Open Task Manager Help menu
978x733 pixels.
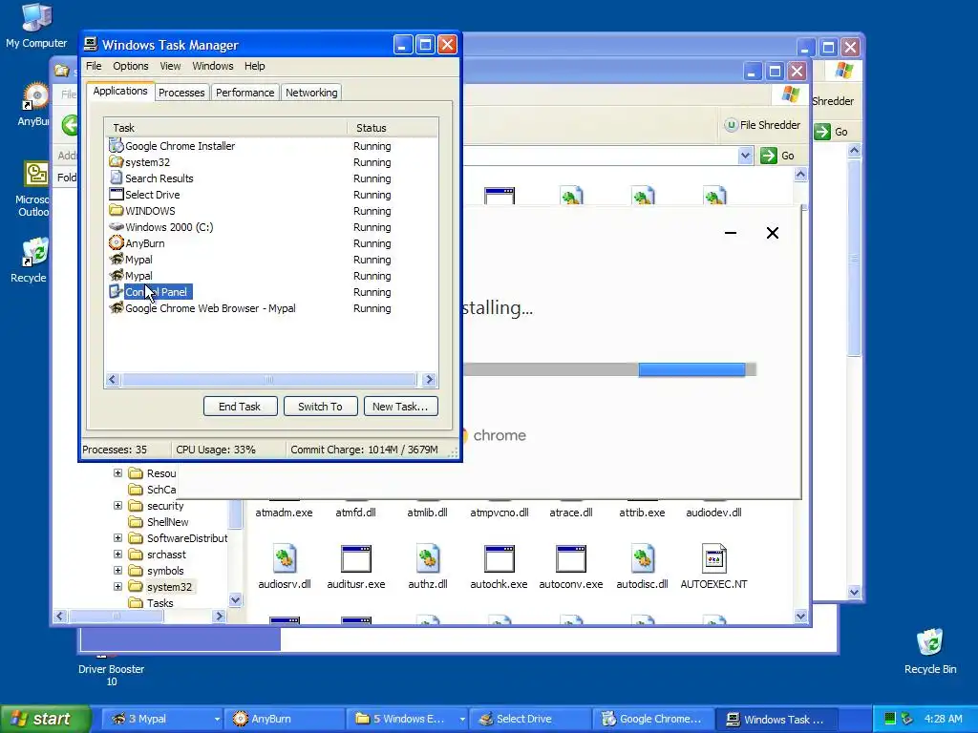point(254,66)
